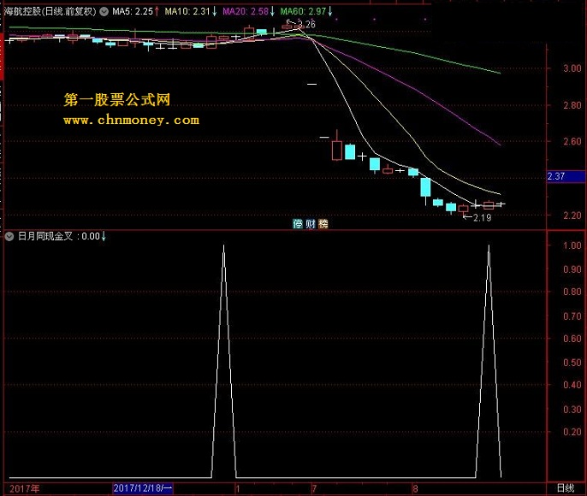The height and width of the screenshot is (496, 587).
Task: Click month marker 8 on time axis
Action: 415,488
